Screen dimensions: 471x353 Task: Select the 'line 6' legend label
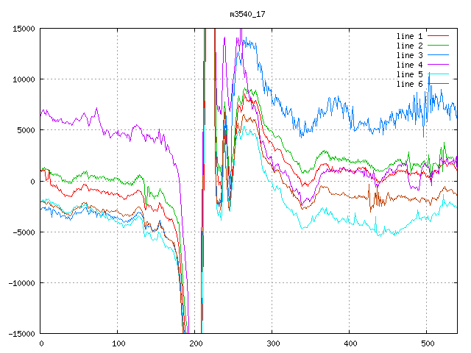[x=409, y=84]
